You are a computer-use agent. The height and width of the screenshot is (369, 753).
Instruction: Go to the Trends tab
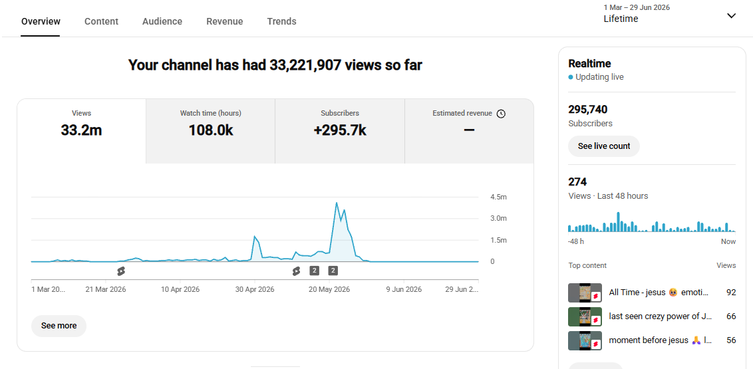click(281, 21)
